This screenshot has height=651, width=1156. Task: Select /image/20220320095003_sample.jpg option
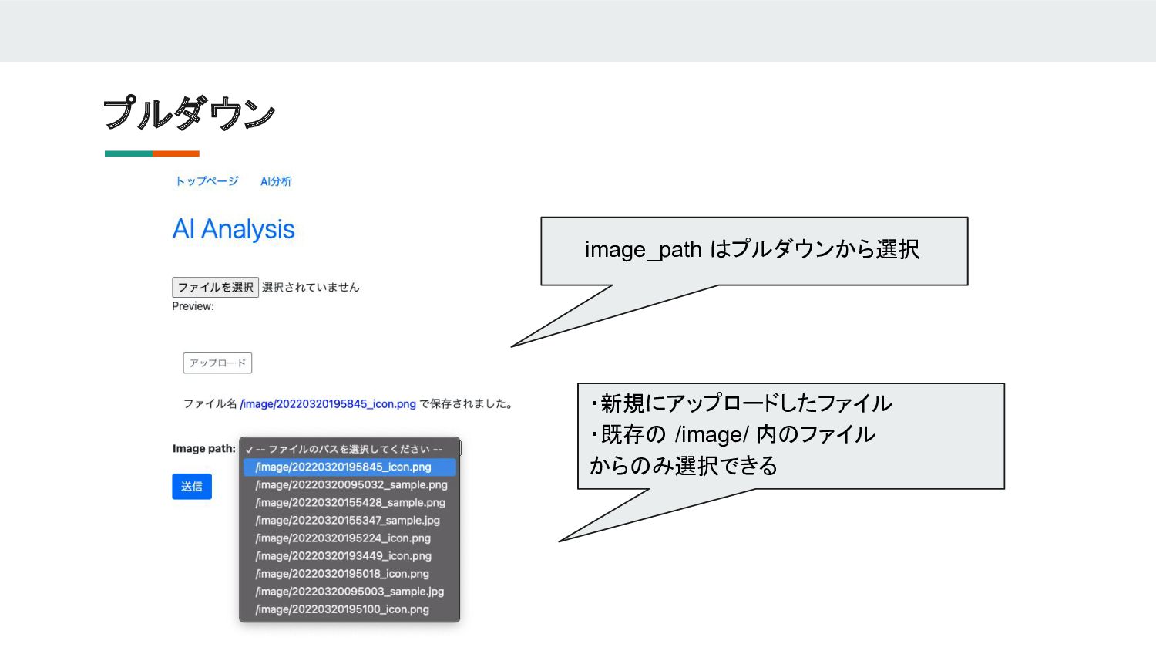click(x=350, y=591)
